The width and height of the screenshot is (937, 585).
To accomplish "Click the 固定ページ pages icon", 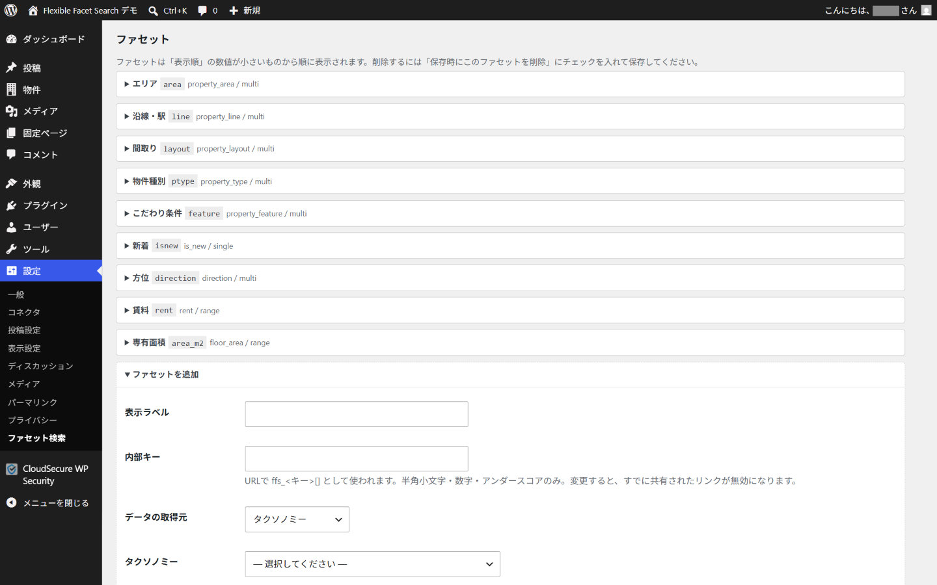I will pos(11,133).
